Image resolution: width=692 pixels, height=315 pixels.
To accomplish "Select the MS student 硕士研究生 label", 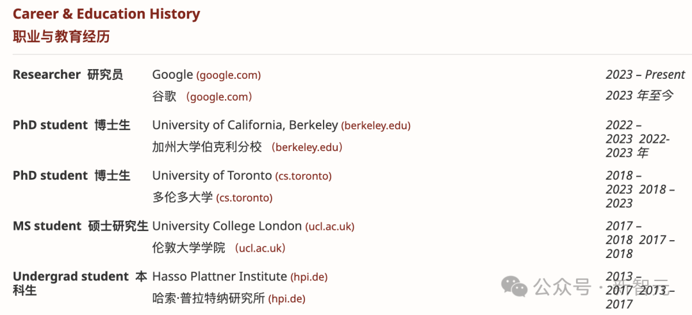I will pos(80,226).
